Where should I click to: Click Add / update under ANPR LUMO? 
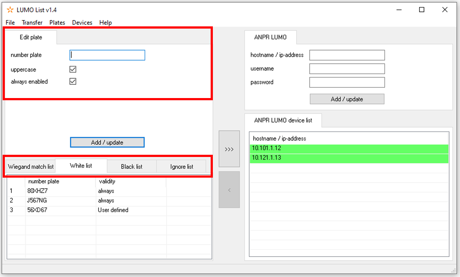347,99
